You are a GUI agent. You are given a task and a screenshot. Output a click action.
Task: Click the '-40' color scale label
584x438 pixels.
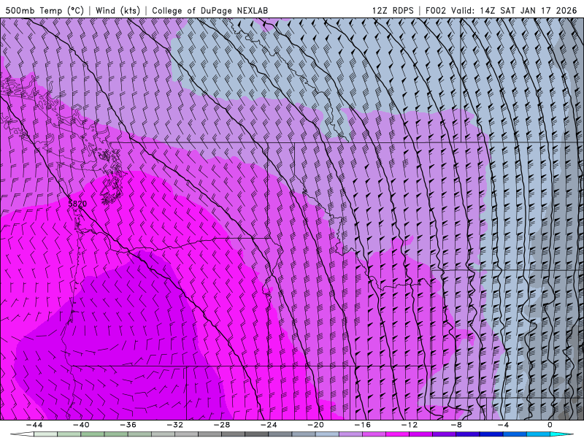click(81, 425)
